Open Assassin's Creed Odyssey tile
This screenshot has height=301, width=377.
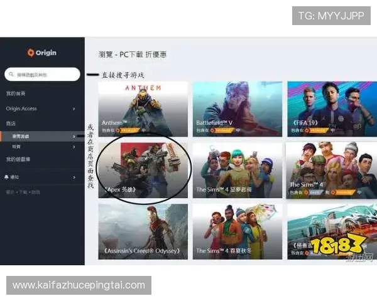(143, 231)
